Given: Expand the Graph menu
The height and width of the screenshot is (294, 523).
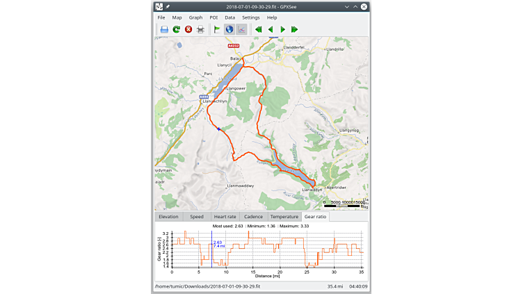Looking at the screenshot, I should pos(195,17).
